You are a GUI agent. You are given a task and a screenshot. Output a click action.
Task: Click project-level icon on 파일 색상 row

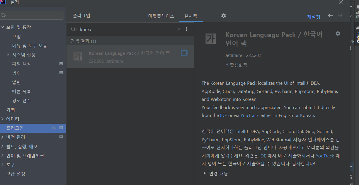pyautogui.click(x=61, y=64)
